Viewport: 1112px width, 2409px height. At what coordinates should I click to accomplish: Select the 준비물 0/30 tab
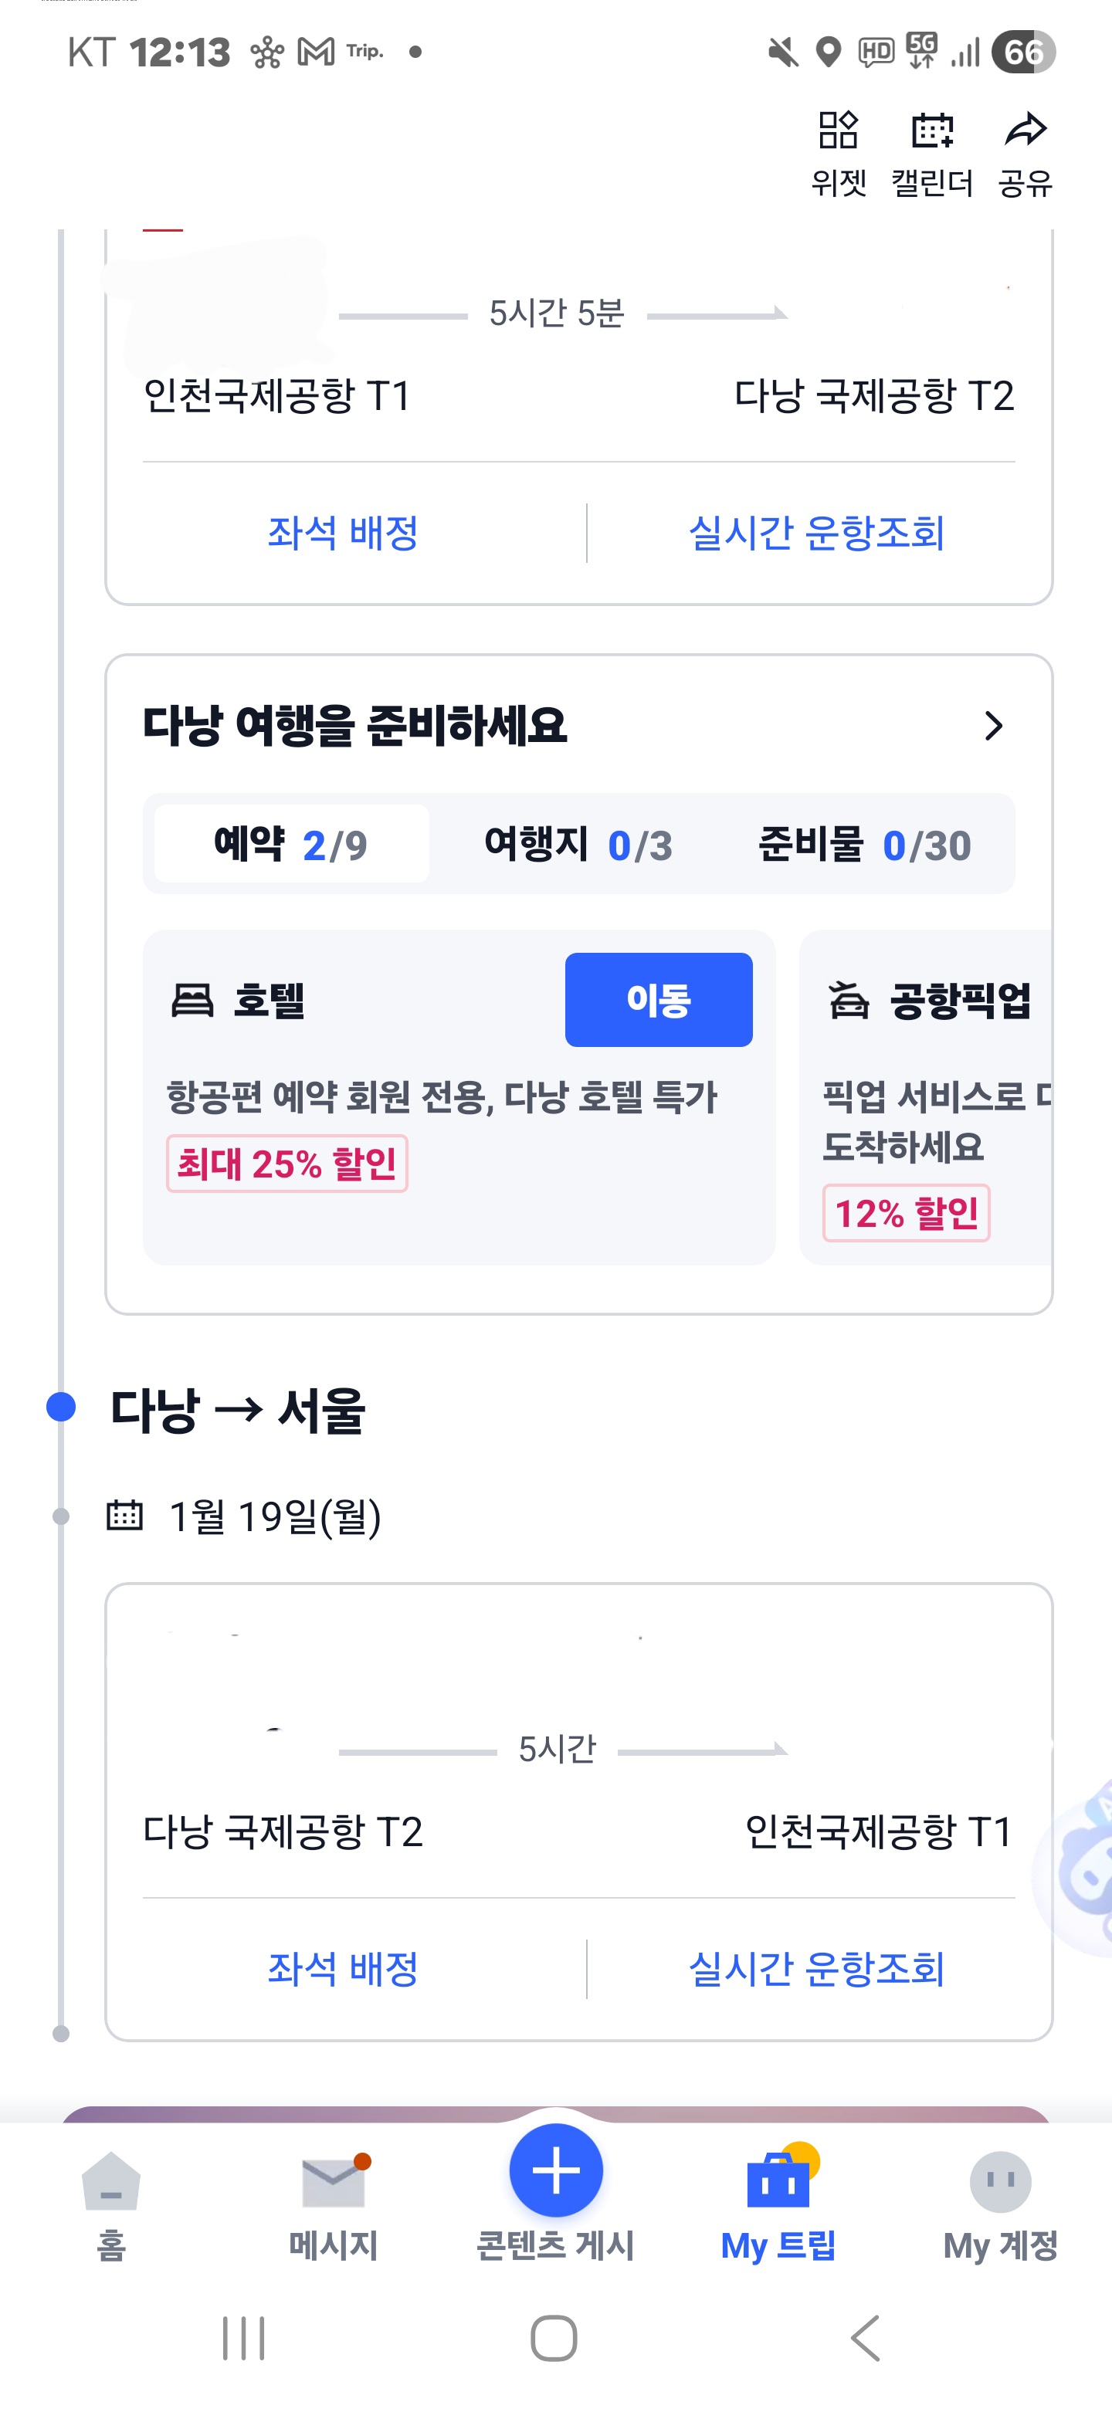coord(864,845)
